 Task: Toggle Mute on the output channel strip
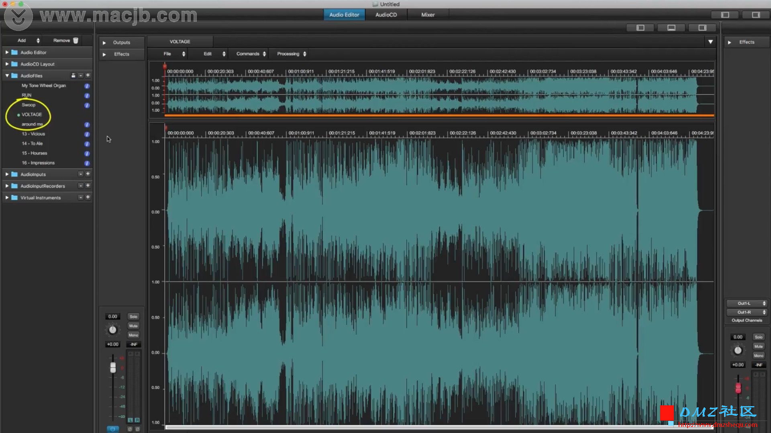(759, 346)
